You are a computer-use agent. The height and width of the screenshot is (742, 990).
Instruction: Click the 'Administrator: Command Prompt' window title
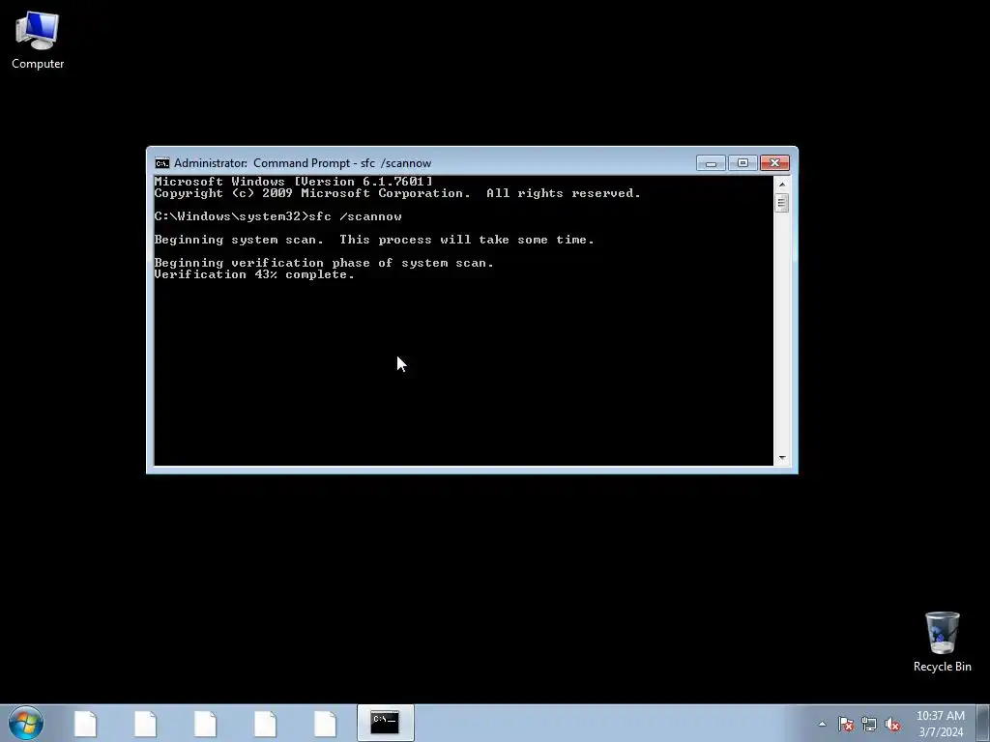303,163
